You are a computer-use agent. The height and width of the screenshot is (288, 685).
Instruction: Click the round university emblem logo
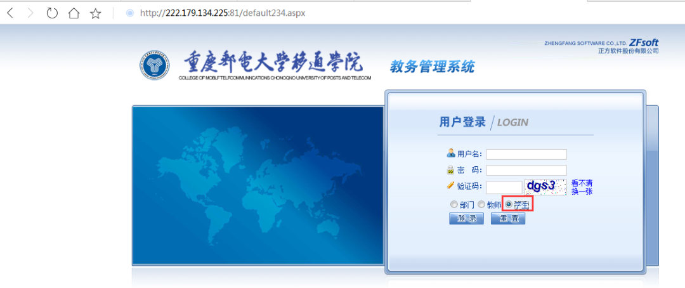pos(155,65)
